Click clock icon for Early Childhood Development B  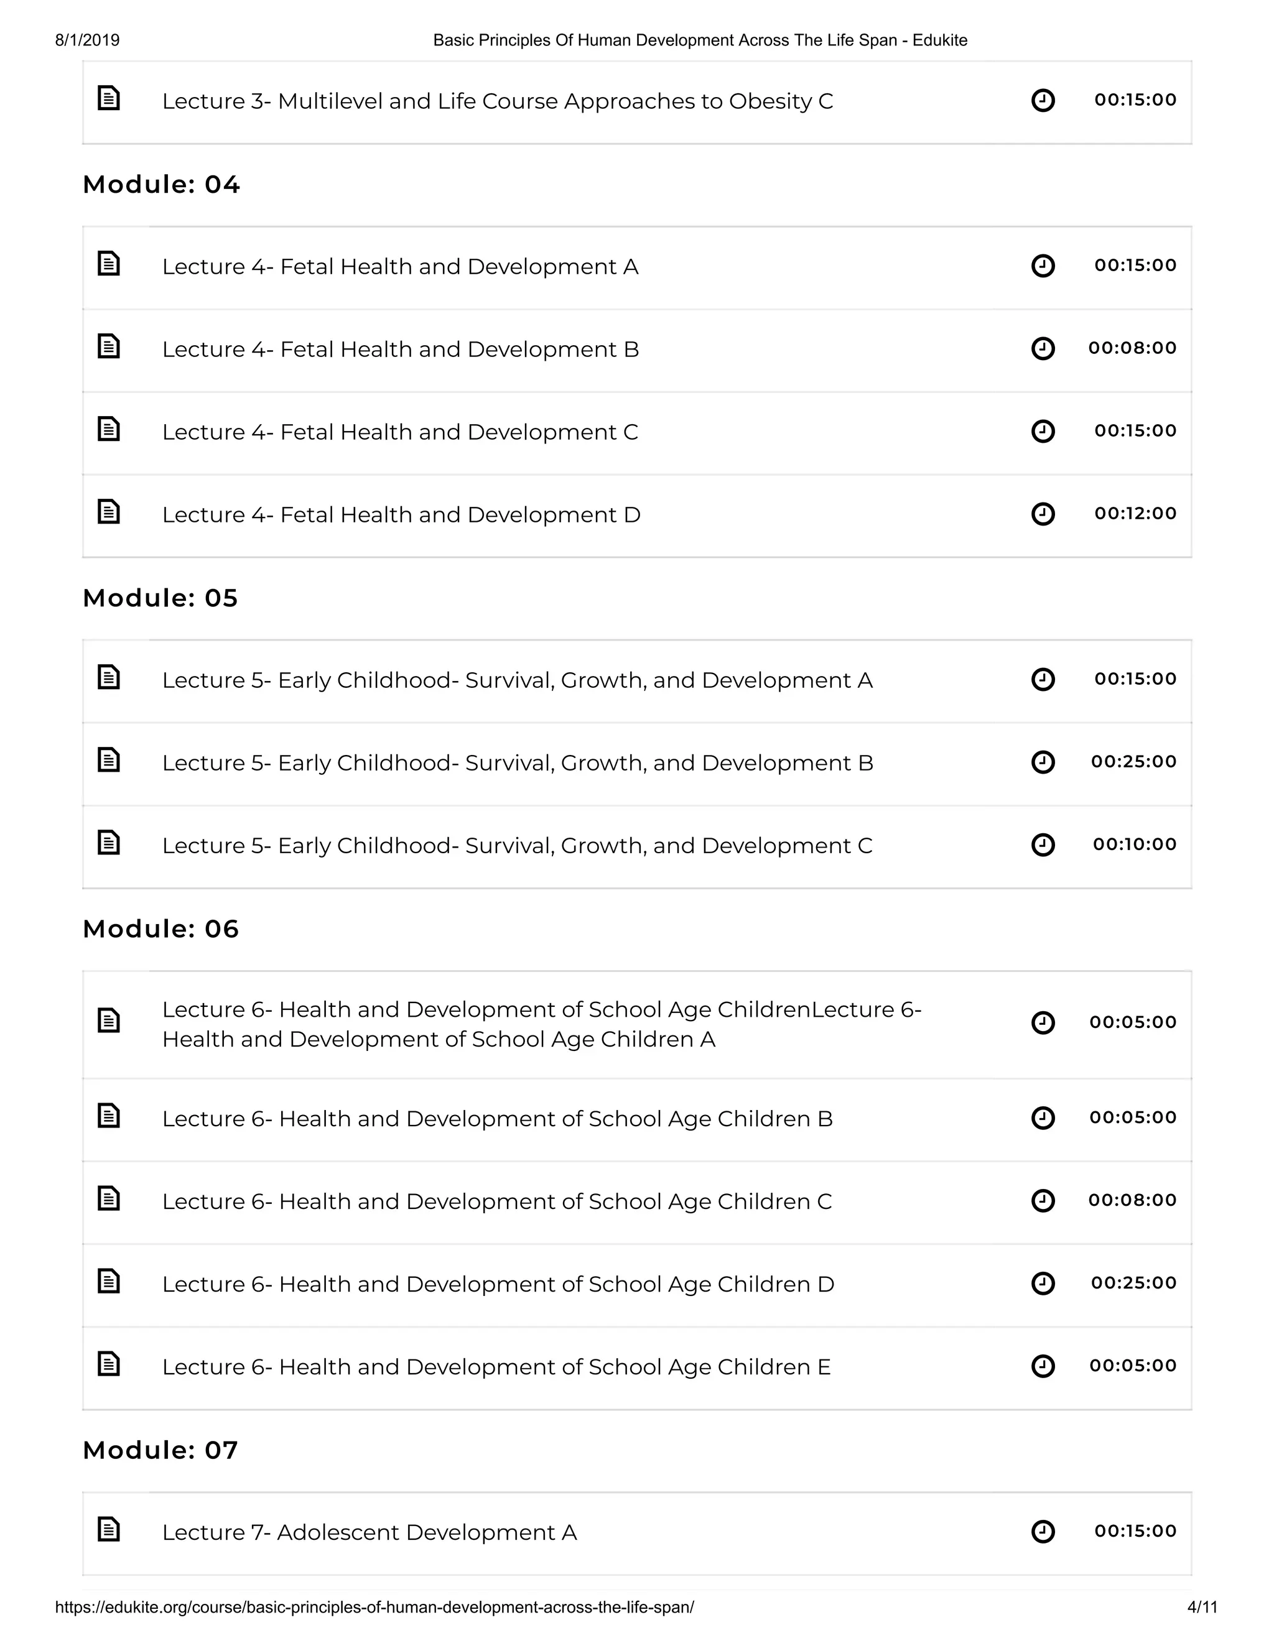coord(1043,762)
